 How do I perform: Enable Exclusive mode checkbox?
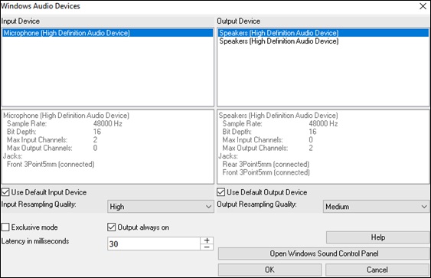click(x=5, y=227)
